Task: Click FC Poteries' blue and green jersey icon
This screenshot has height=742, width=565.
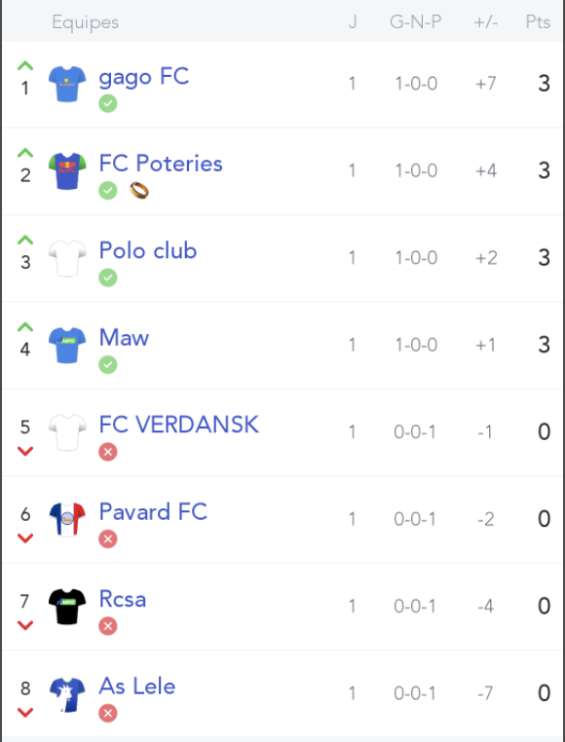Action: (67, 170)
